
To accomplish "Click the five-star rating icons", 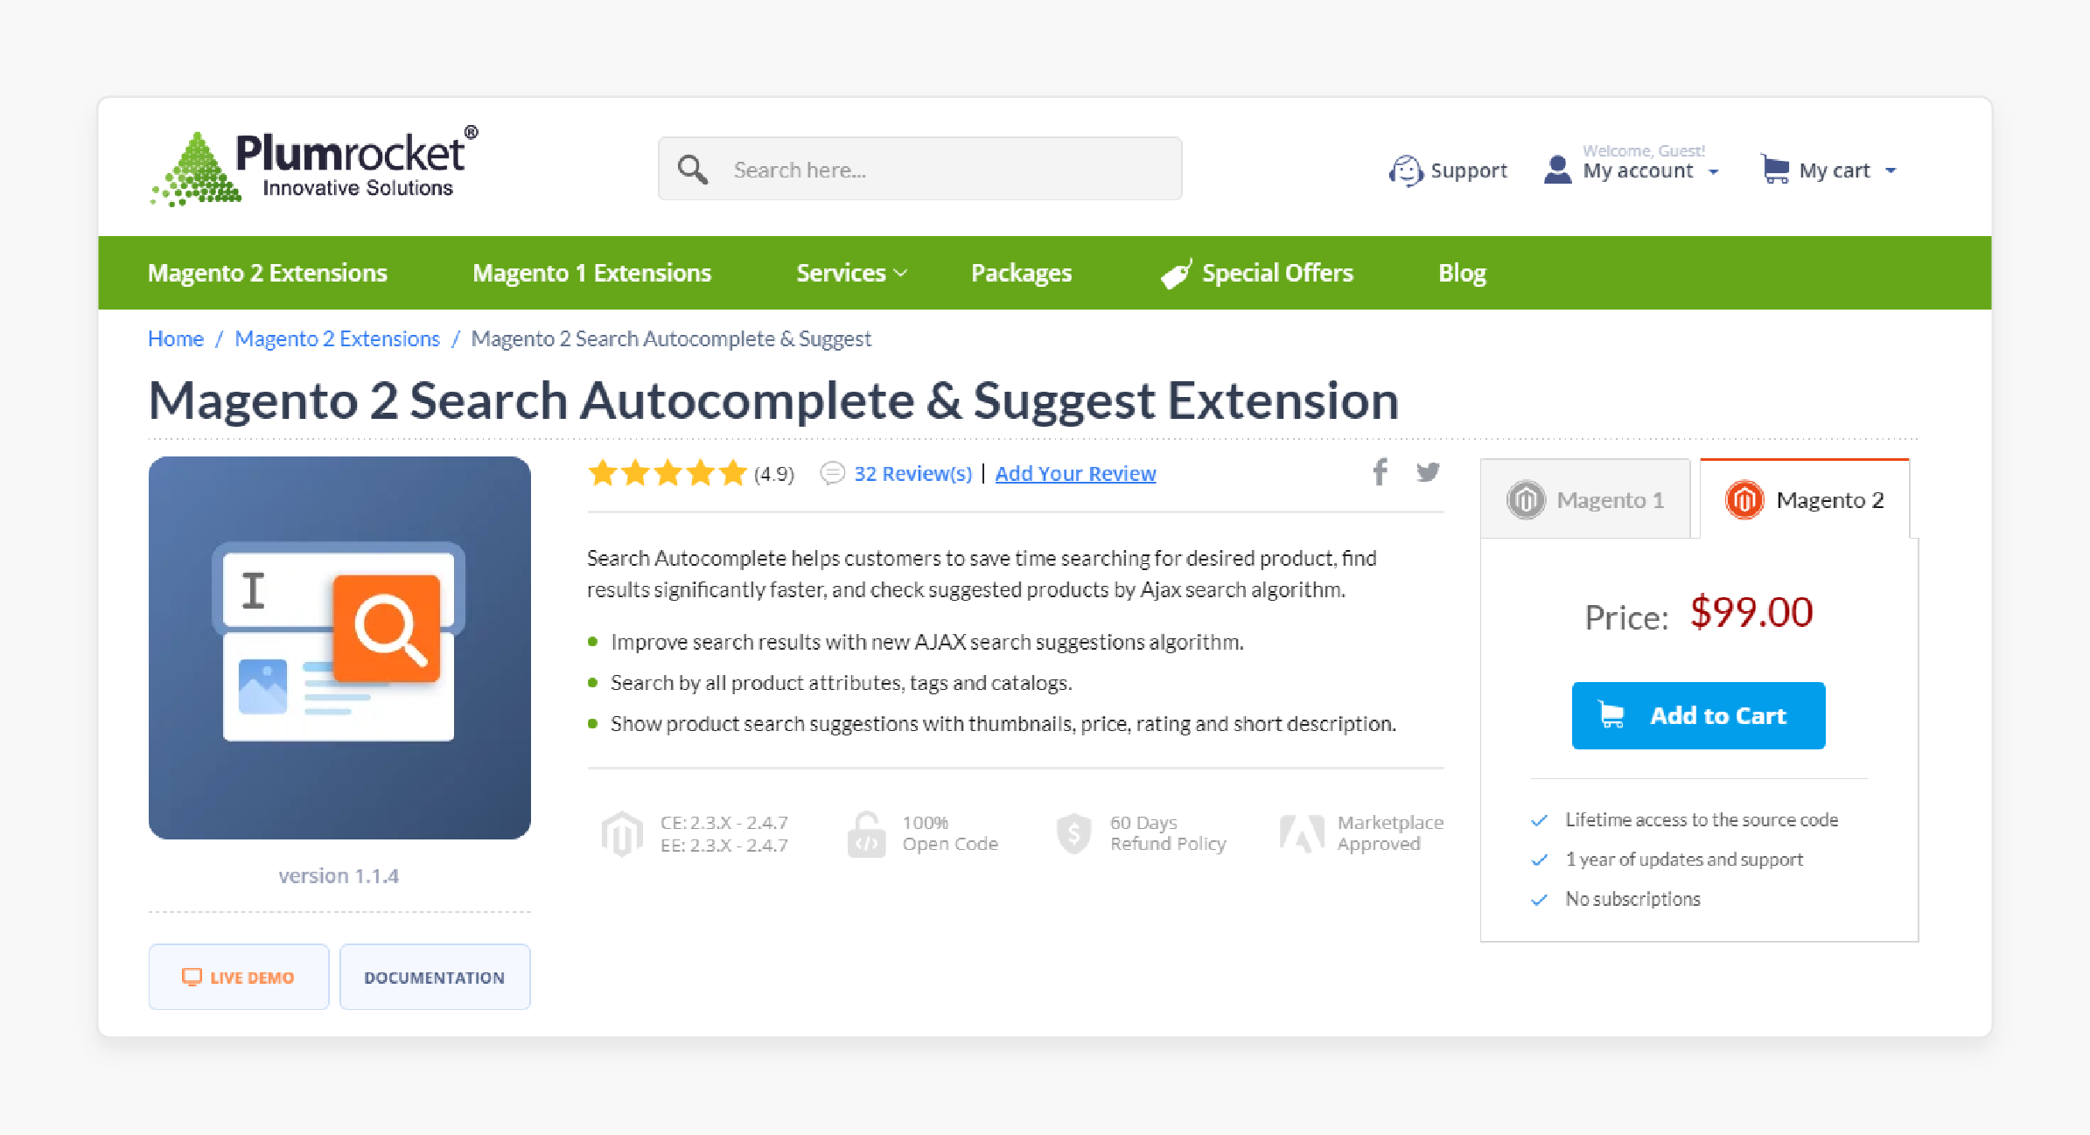I will (667, 473).
